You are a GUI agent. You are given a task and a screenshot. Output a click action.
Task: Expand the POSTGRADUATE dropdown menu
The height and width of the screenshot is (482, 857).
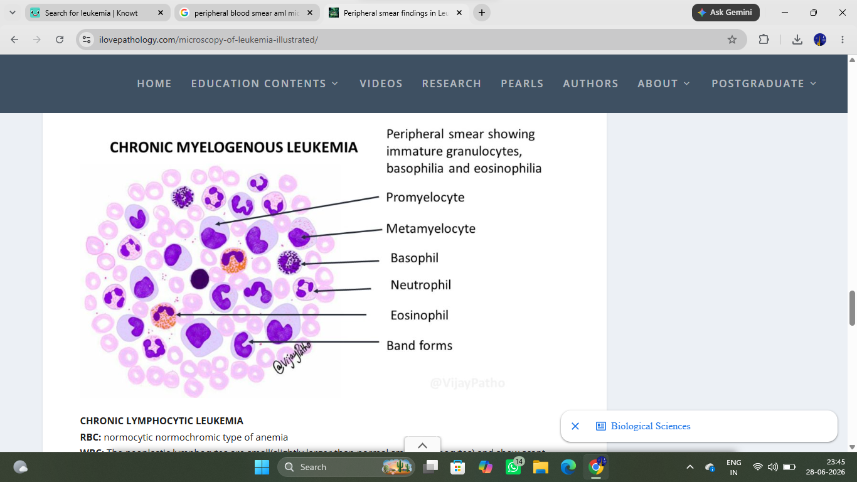pyautogui.click(x=764, y=83)
